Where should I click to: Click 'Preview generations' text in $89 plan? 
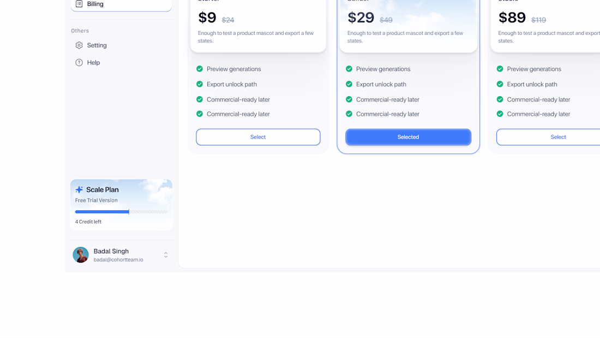[534, 69]
